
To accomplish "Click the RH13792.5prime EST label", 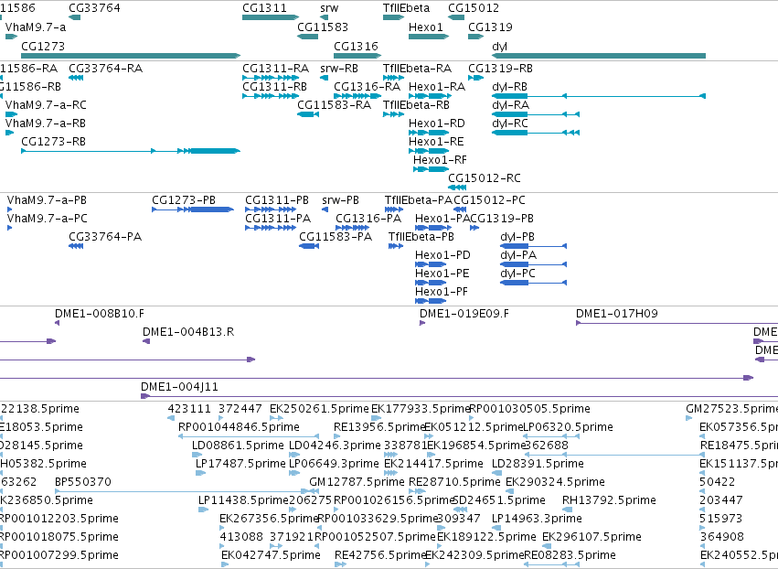I will coord(609,500).
